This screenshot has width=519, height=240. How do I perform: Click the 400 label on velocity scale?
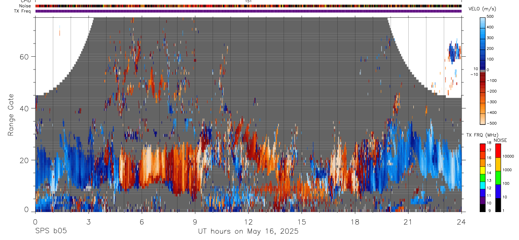point(491,27)
